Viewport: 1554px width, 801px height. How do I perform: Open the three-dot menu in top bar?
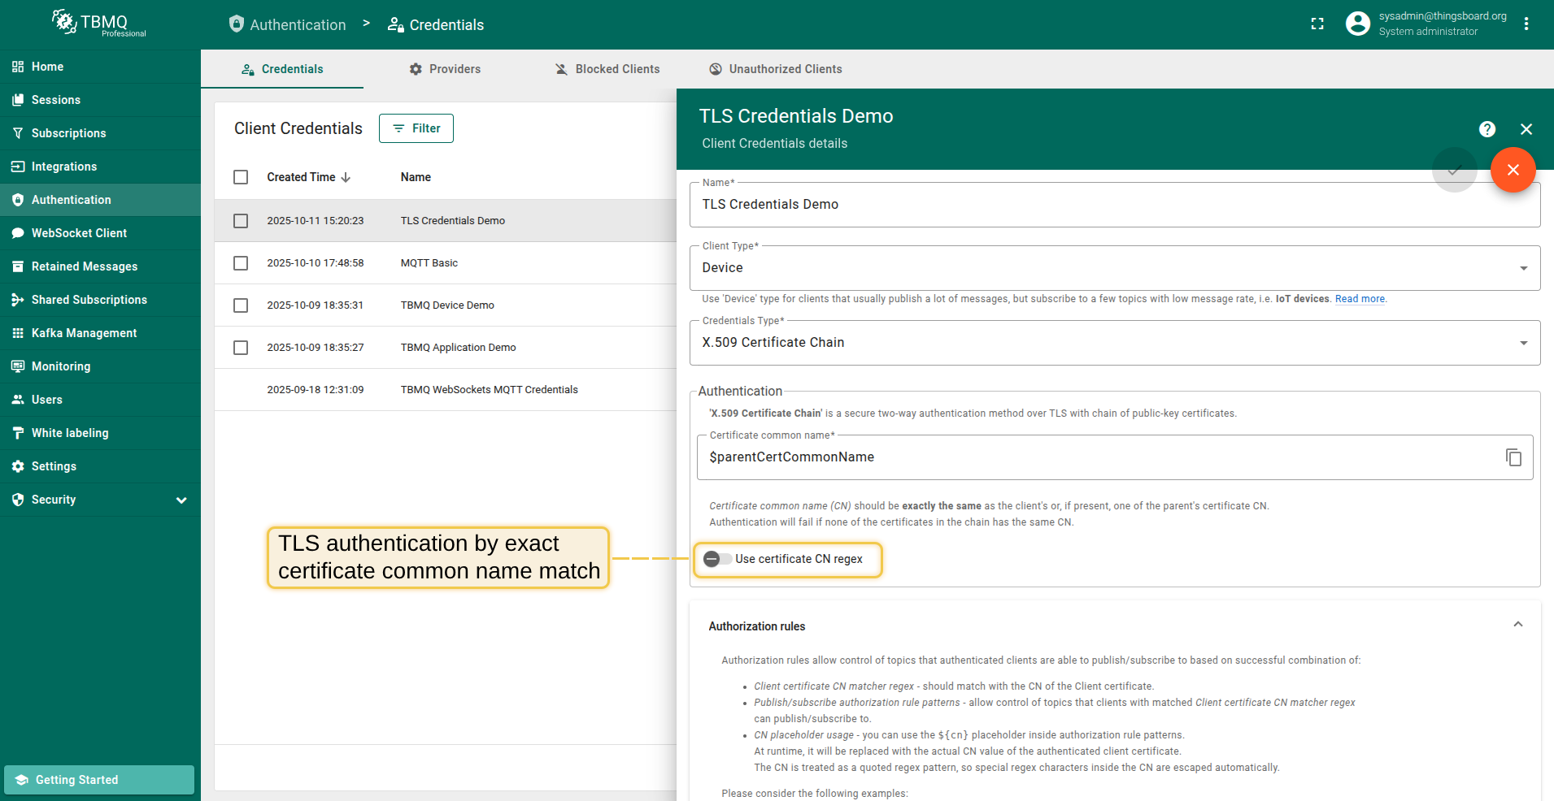[x=1526, y=24]
